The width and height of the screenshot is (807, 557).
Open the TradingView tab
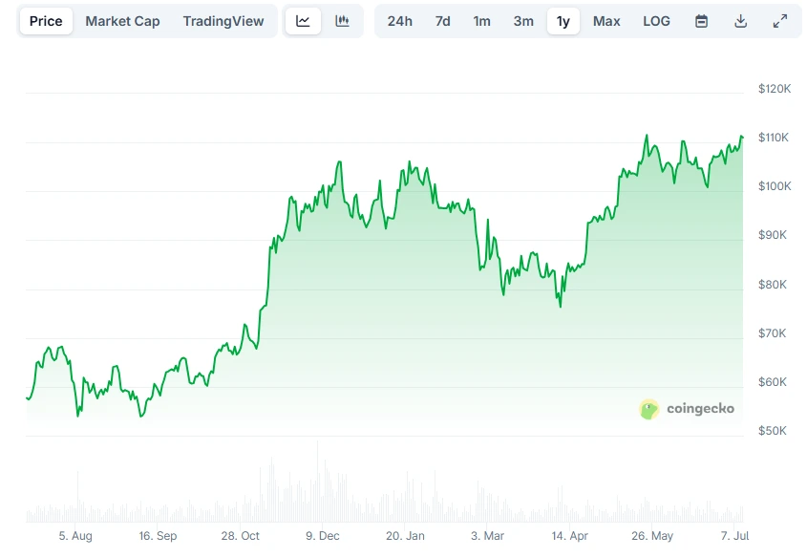click(223, 20)
